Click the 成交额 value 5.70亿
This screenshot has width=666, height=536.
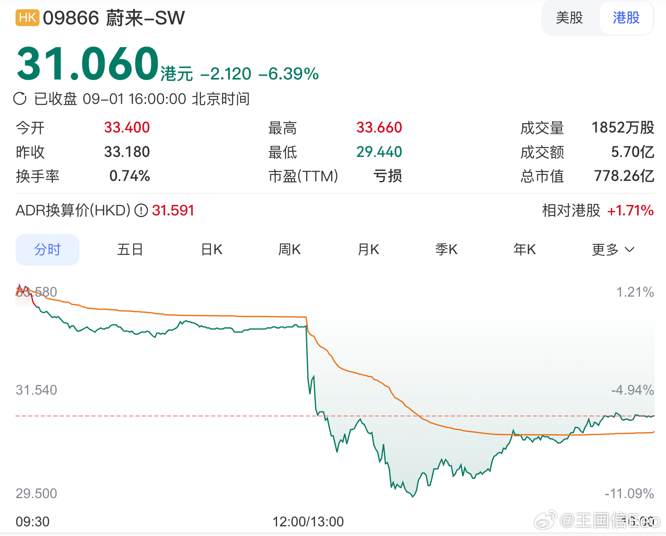(633, 152)
